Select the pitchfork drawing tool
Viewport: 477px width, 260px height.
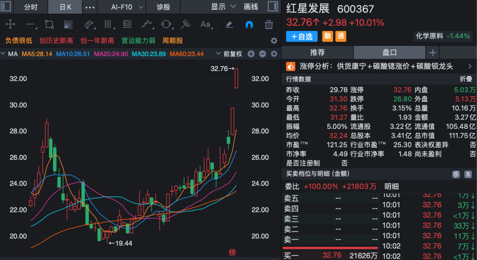click(185, 24)
